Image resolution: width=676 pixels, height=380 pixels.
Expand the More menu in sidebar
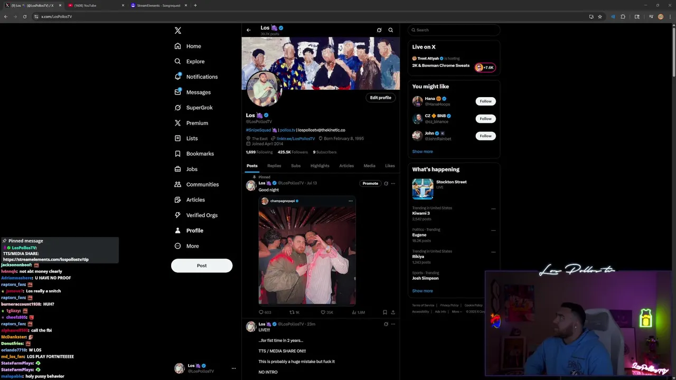(x=187, y=246)
